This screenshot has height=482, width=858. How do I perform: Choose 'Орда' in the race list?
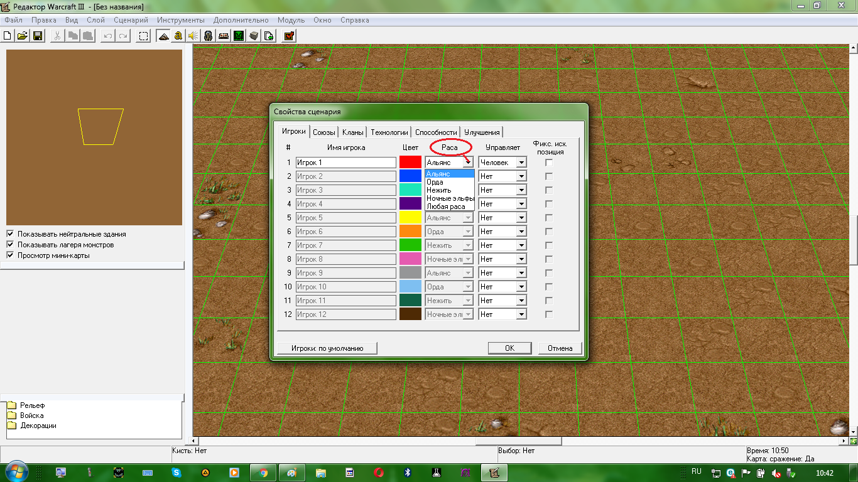point(450,182)
